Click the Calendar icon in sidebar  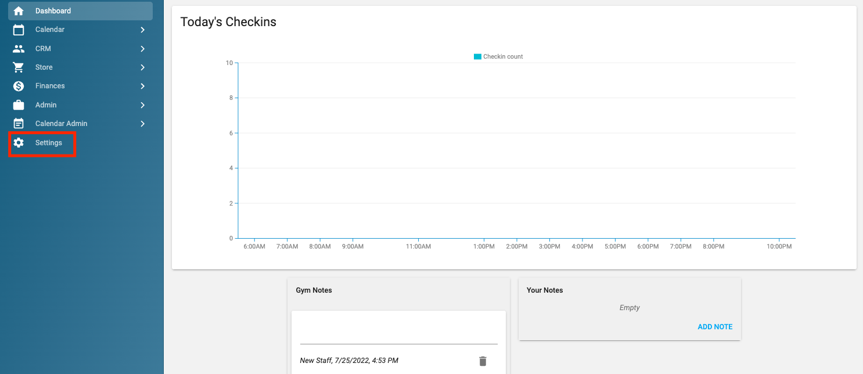point(19,30)
